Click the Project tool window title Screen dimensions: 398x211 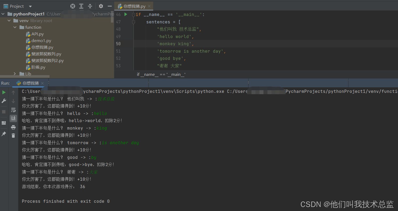pyautogui.click(x=17, y=6)
